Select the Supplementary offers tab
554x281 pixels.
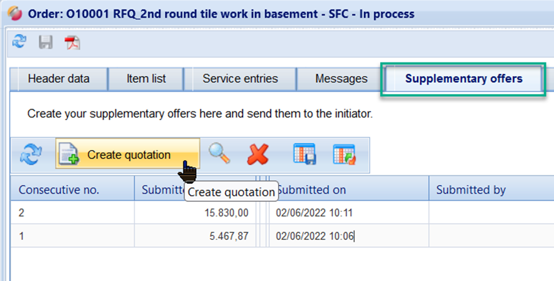click(464, 79)
